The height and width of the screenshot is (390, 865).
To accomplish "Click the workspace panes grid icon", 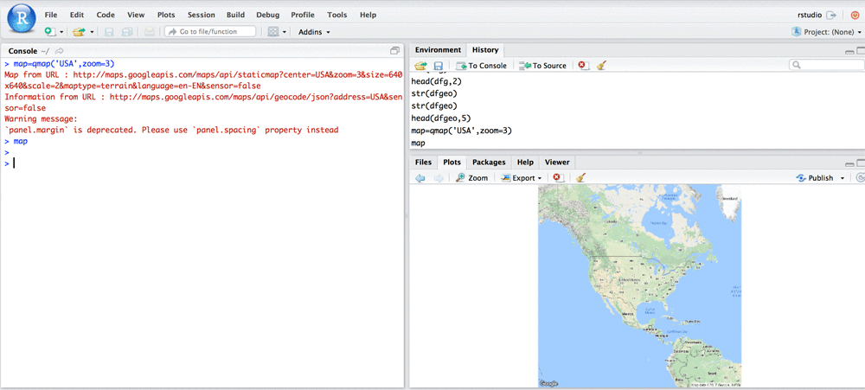I will (x=273, y=32).
